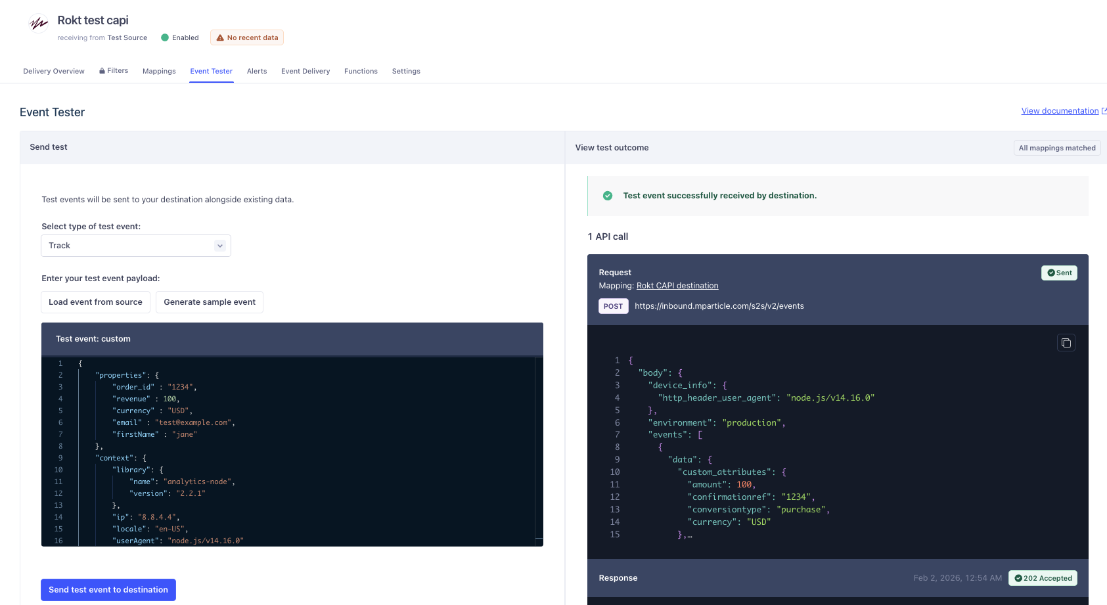Open the Event Delivery tab

305,72
